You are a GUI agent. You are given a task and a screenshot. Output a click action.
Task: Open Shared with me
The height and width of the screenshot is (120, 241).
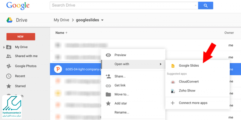pyautogui.click(x=26, y=56)
